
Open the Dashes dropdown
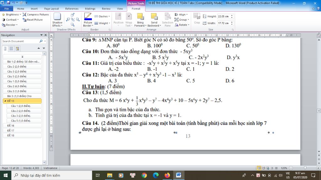pos(102,16)
